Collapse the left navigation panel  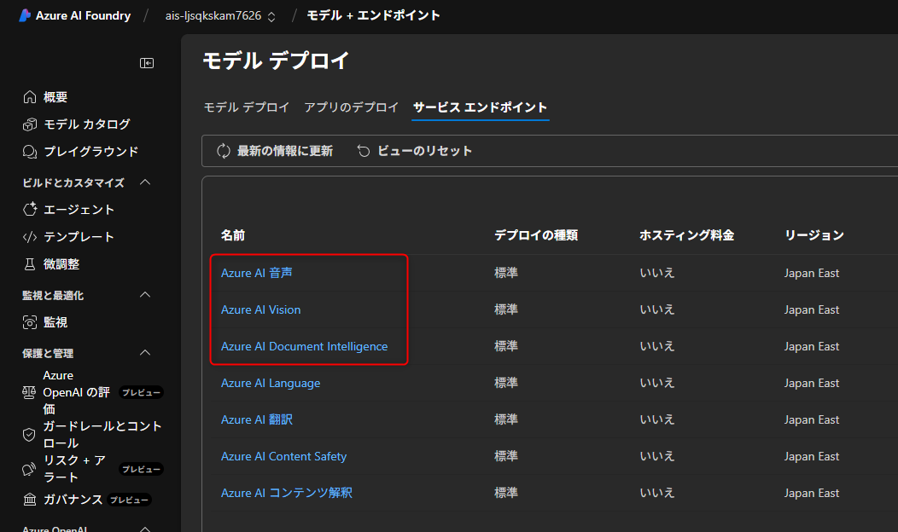147,62
